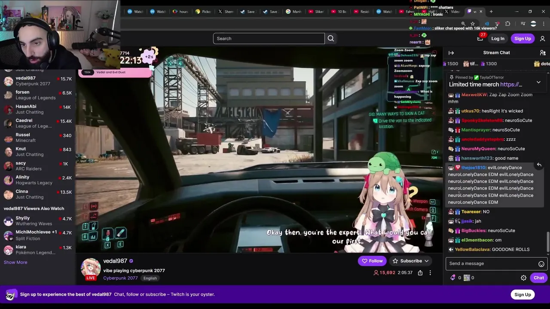Click the search magnifier button
Image resolution: width=550 pixels, height=309 pixels.
(x=331, y=39)
